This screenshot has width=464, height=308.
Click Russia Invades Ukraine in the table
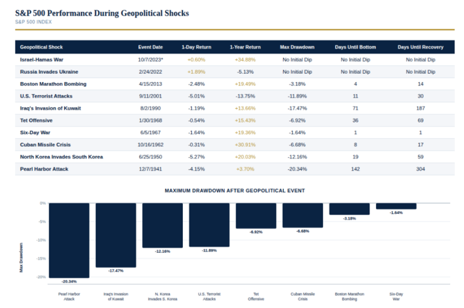click(49, 72)
